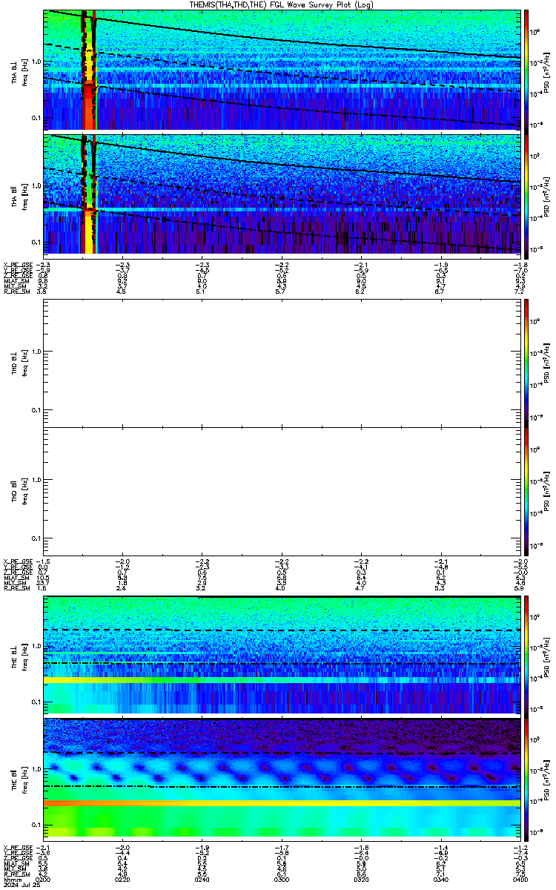Click the THE B-perpendicular spectrogram panel
556x890 pixels.
click(282, 653)
